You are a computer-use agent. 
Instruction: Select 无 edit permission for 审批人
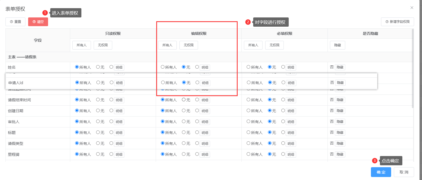pos(184,121)
